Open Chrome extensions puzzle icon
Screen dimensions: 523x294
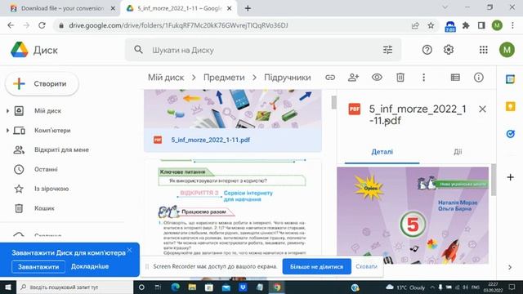pyautogui.click(x=466, y=25)
